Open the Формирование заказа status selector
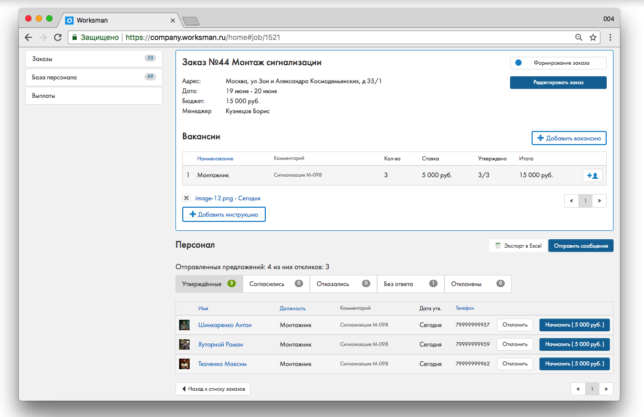This screenshot has width=644, height=417. [558, 63]
